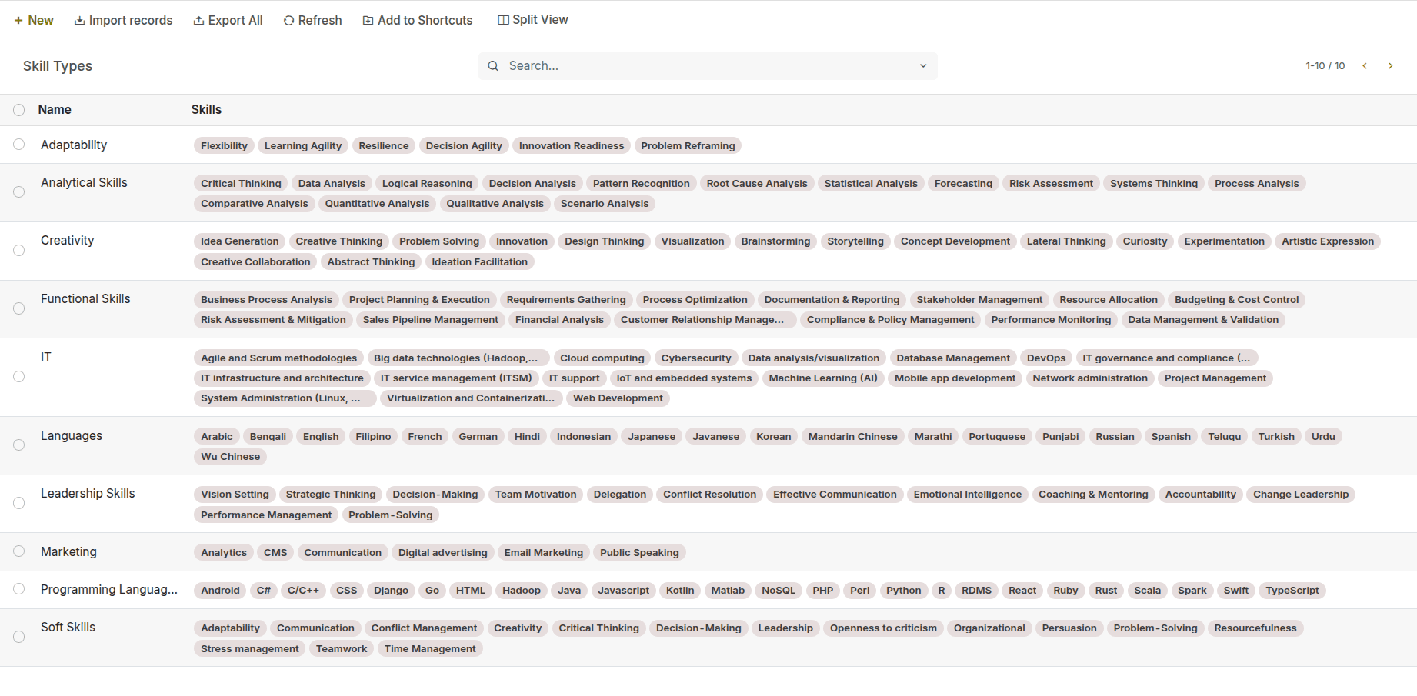The width and height of the screenshot is (1417, 696).
Task: Click the Add to Shortcuts icon
Action: 367,21
